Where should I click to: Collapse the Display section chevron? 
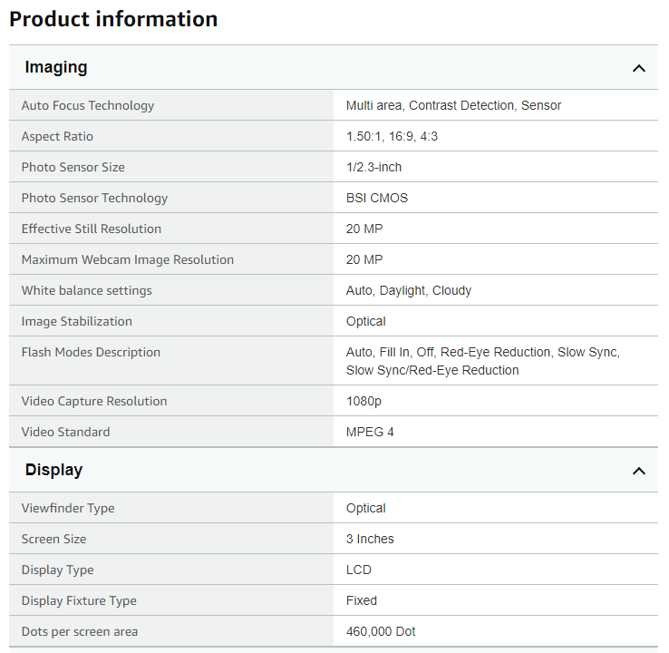click(638, 471)
